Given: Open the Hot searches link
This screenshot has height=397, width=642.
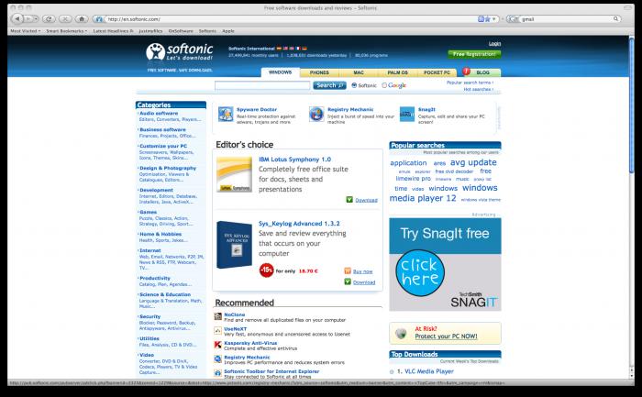Looking at the screenshot, I should (x=478, y=89).
